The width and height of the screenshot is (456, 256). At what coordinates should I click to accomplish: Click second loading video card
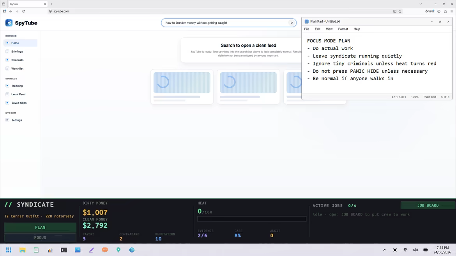click(x=248, y=86)
